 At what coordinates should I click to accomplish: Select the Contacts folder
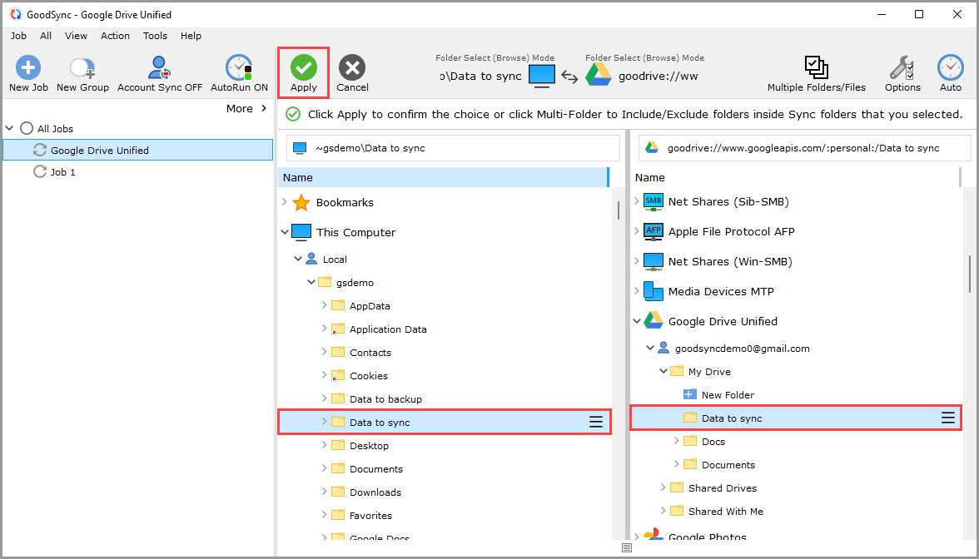tap(370, 353)
